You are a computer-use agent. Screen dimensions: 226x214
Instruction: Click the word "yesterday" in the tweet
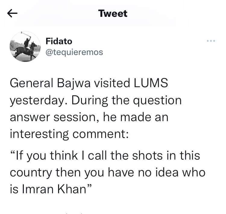point(36,100)
